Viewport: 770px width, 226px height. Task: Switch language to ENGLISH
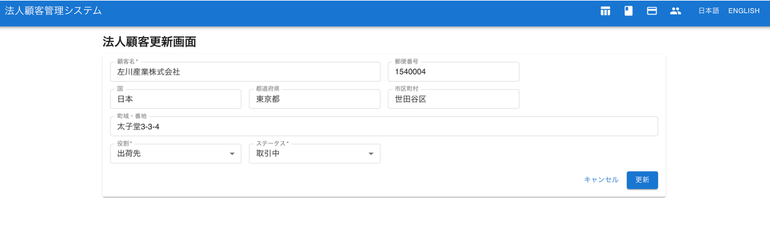click(x=744, y=11)
